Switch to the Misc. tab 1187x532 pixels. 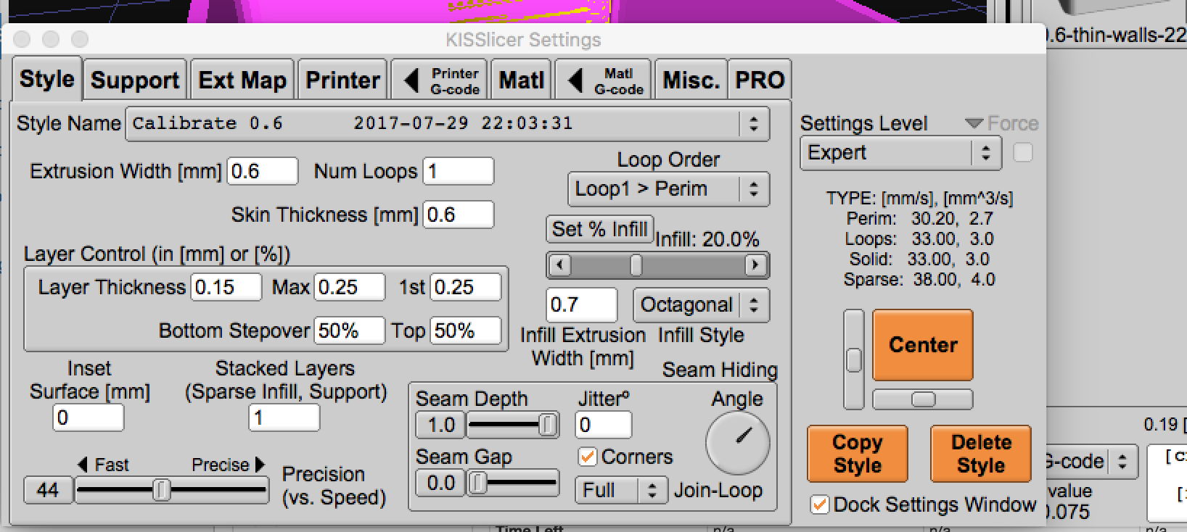(691, 80)
